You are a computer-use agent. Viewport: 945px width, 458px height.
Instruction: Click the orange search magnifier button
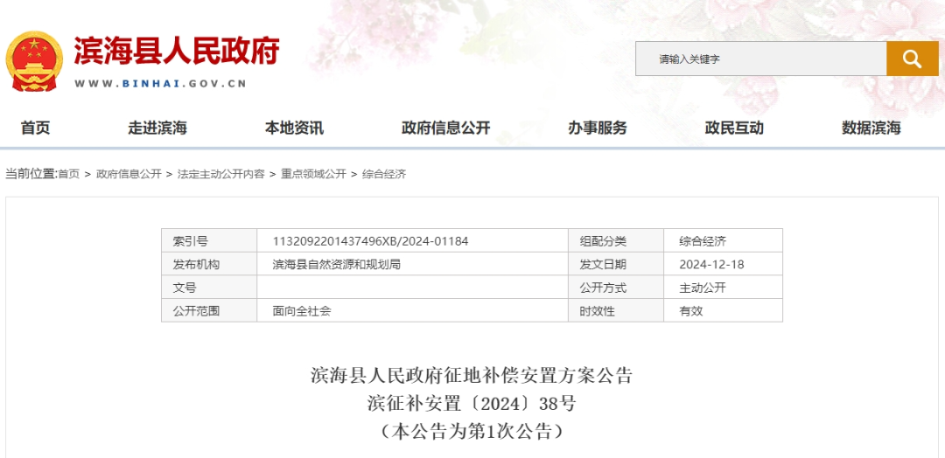pos(913,59)
